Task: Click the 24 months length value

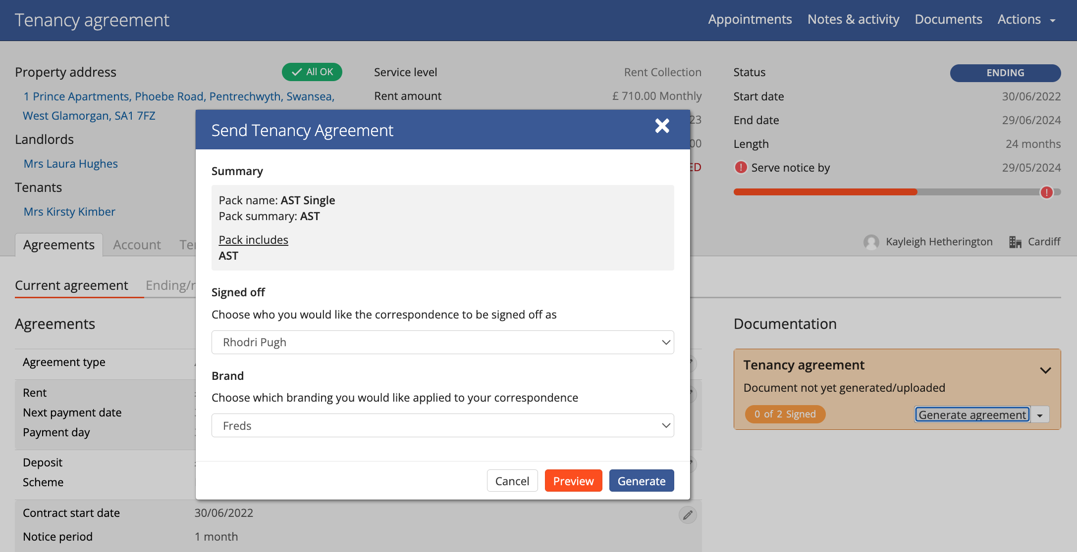Action: (x=1033, y=144)
